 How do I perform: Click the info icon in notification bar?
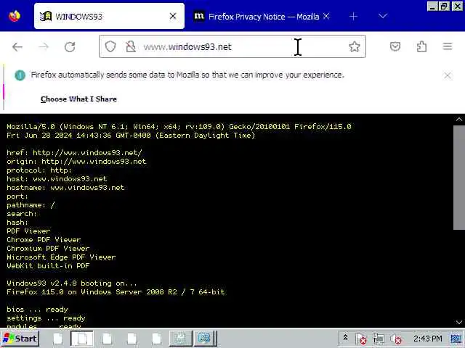(x=20, y=75)
